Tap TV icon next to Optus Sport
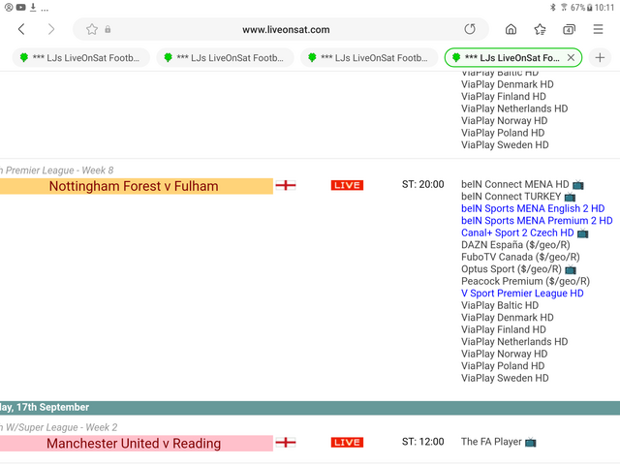The width and height of the screenshot is (620, 465). click(571, 269)
